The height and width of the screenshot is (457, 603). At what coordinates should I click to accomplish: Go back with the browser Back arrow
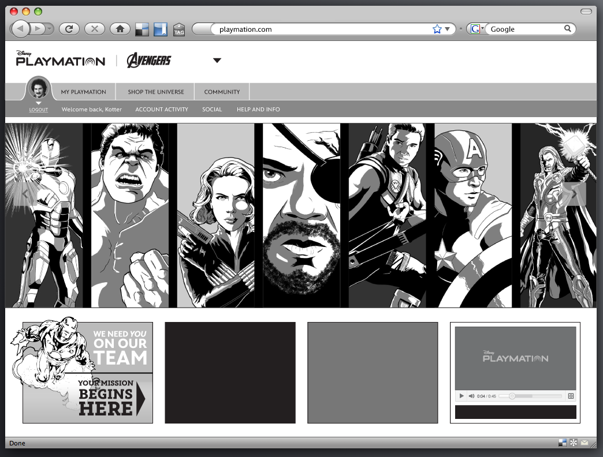[20, 29]
